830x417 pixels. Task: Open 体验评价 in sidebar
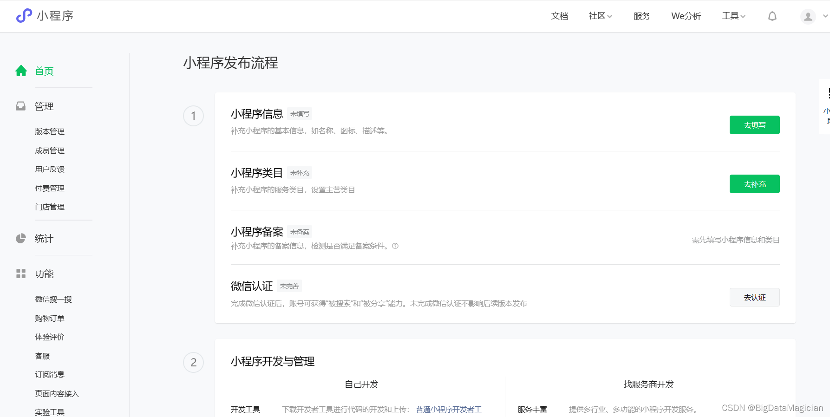pyautogui.click(x=50, y=337)
